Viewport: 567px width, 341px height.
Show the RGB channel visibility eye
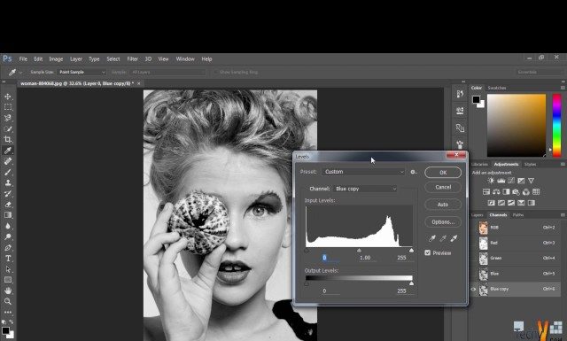click(473, 228)
